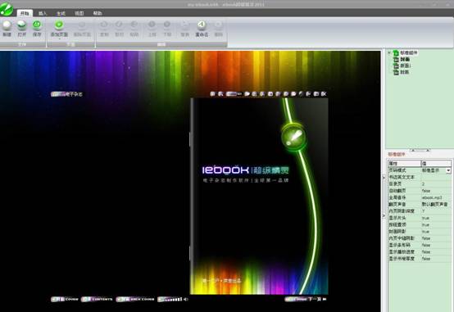This screenshot has width=454, height=312.
Task: Open the dropdown arrow under 添加页面
Action: 59,38
